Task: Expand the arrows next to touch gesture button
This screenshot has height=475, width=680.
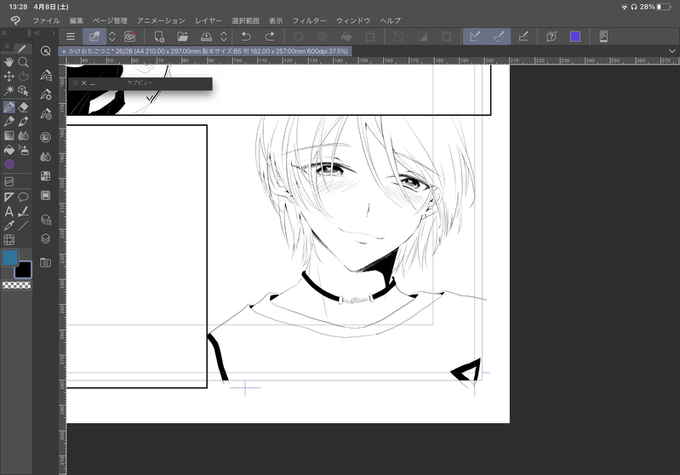Action: click(111, 37)
